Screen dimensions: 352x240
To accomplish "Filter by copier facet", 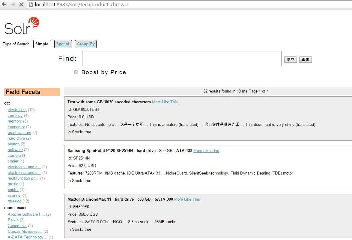I will pyautogui.click(x=13, y=161).
